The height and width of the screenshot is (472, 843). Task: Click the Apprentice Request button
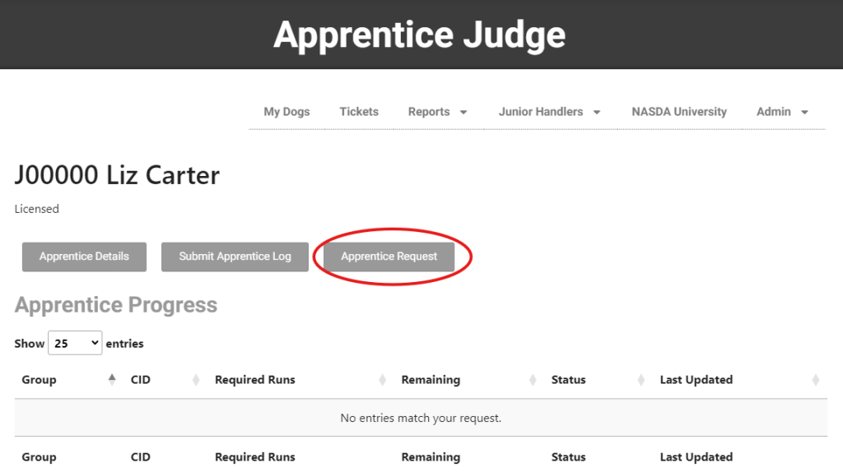coord(389,257)
